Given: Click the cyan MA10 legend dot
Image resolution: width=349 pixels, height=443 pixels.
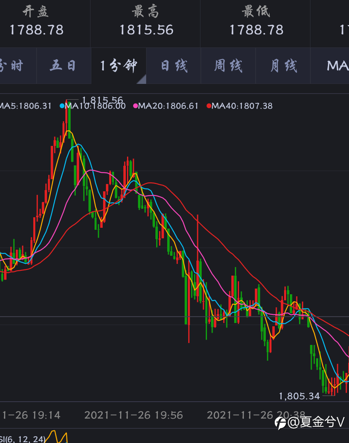Looking at the screenshot, I should pyautogui.click(x=62, y=106).
